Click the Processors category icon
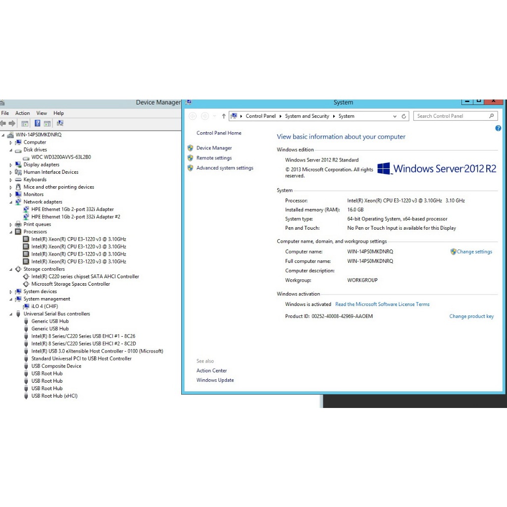Viewport: 507px width, 507px height. click(18, 232)
